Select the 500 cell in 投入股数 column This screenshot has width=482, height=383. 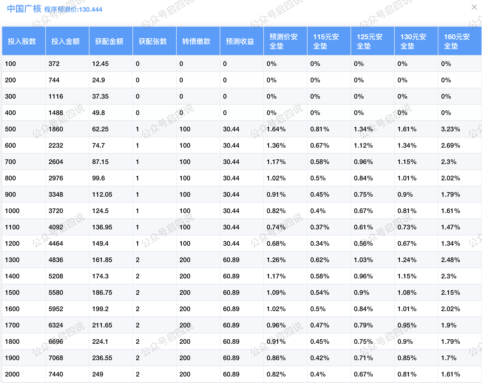click(x=11, y=129)
